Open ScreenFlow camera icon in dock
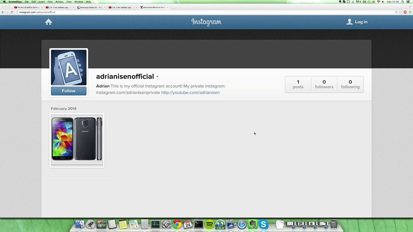Viewport: 413px width, 232px height. (x=231, y=224)
